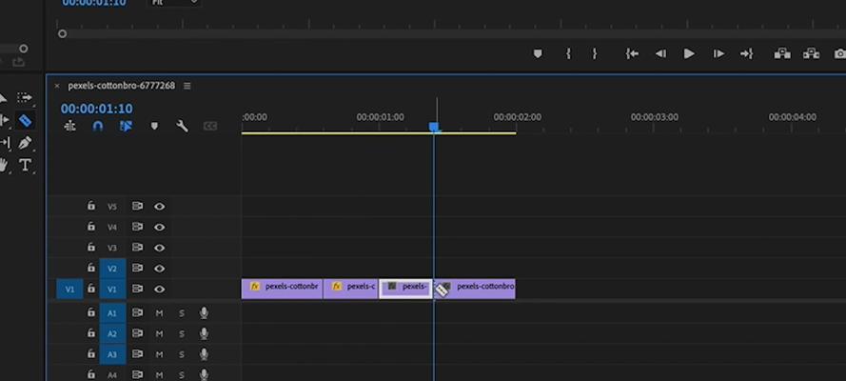Image resolution: width=846 pixels, height=381 pixels.
Task: Toggle lock on track A1
Action: (91, 312)
